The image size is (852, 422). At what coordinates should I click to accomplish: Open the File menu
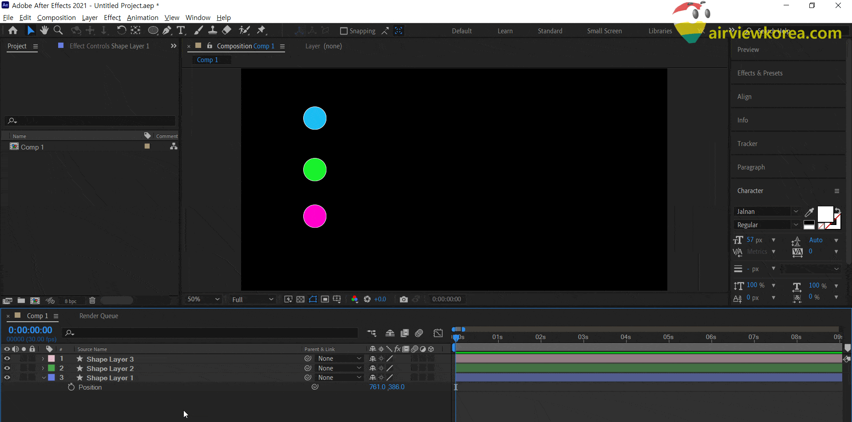click(8, 18)
